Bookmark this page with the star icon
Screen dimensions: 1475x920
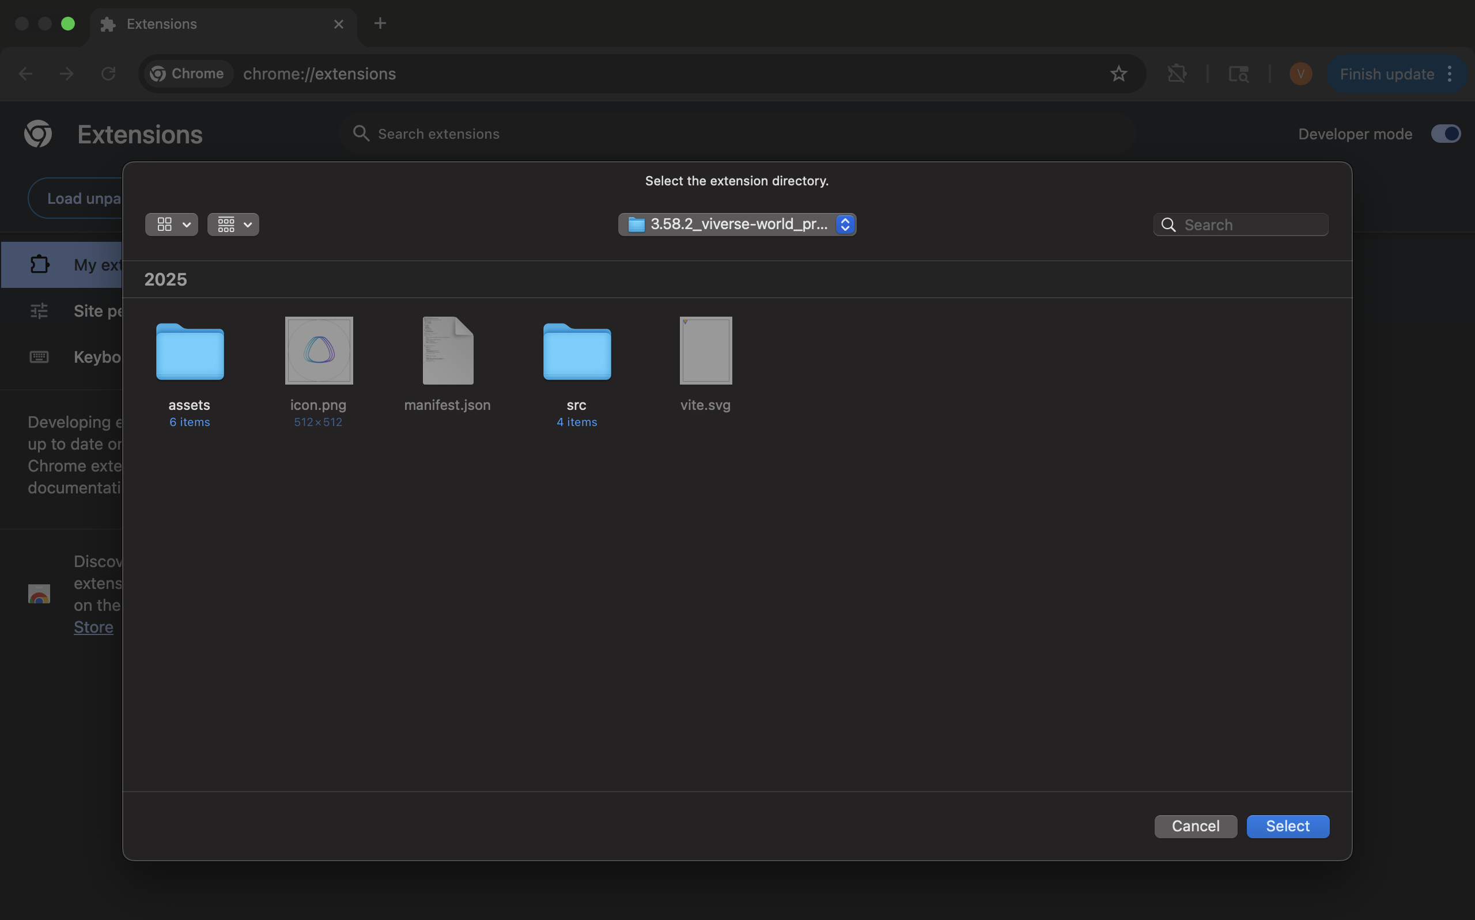tap(1118, 74)
